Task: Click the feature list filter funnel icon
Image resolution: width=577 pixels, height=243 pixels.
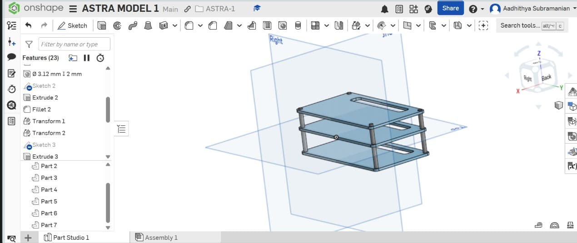Action: tap(29, 44)
